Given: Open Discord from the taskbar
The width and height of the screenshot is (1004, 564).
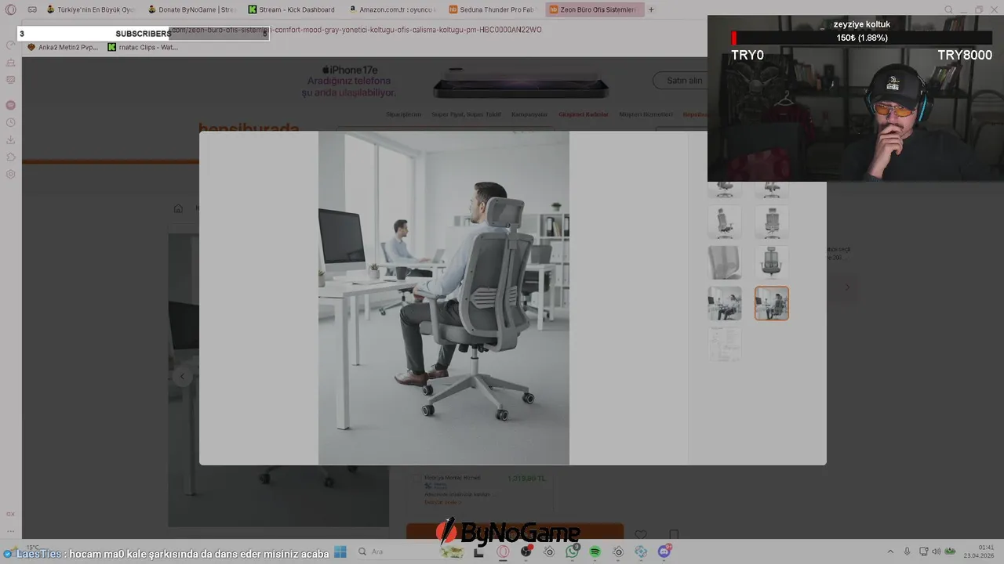Looking at the screenshot, I should pyautogui.click(x=664, y=551).
